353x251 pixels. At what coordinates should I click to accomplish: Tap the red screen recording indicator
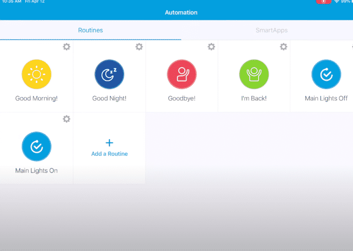[x=324, y=2]
